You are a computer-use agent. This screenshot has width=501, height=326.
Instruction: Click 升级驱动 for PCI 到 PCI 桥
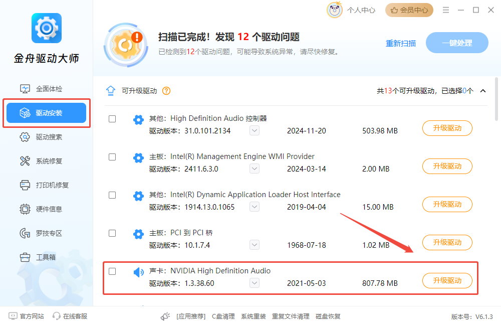447,242
